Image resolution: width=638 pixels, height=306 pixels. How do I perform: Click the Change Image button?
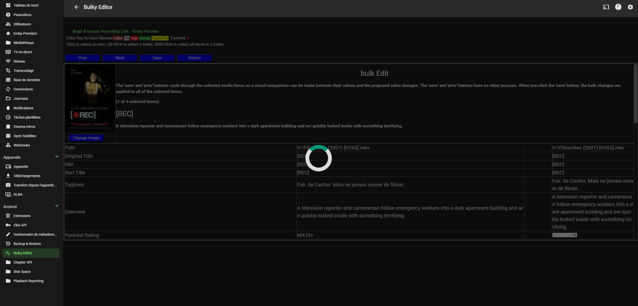pyautogui.click(x=86, y=138)
